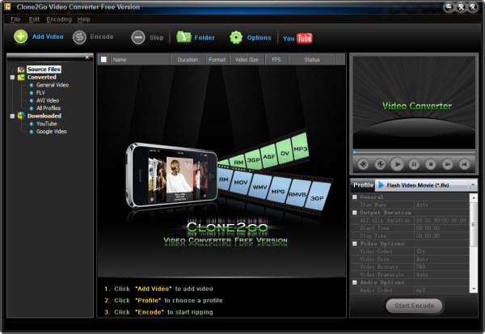Click the Options toolbar label
This screenshot has height=334, width=485.
point(259,38)
